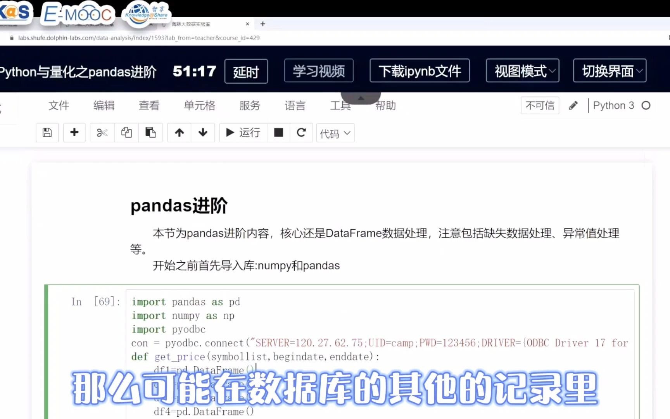The height and width of the screenshot is (419, 670).
Task: Open the 文件 menu
Action: 59,105
